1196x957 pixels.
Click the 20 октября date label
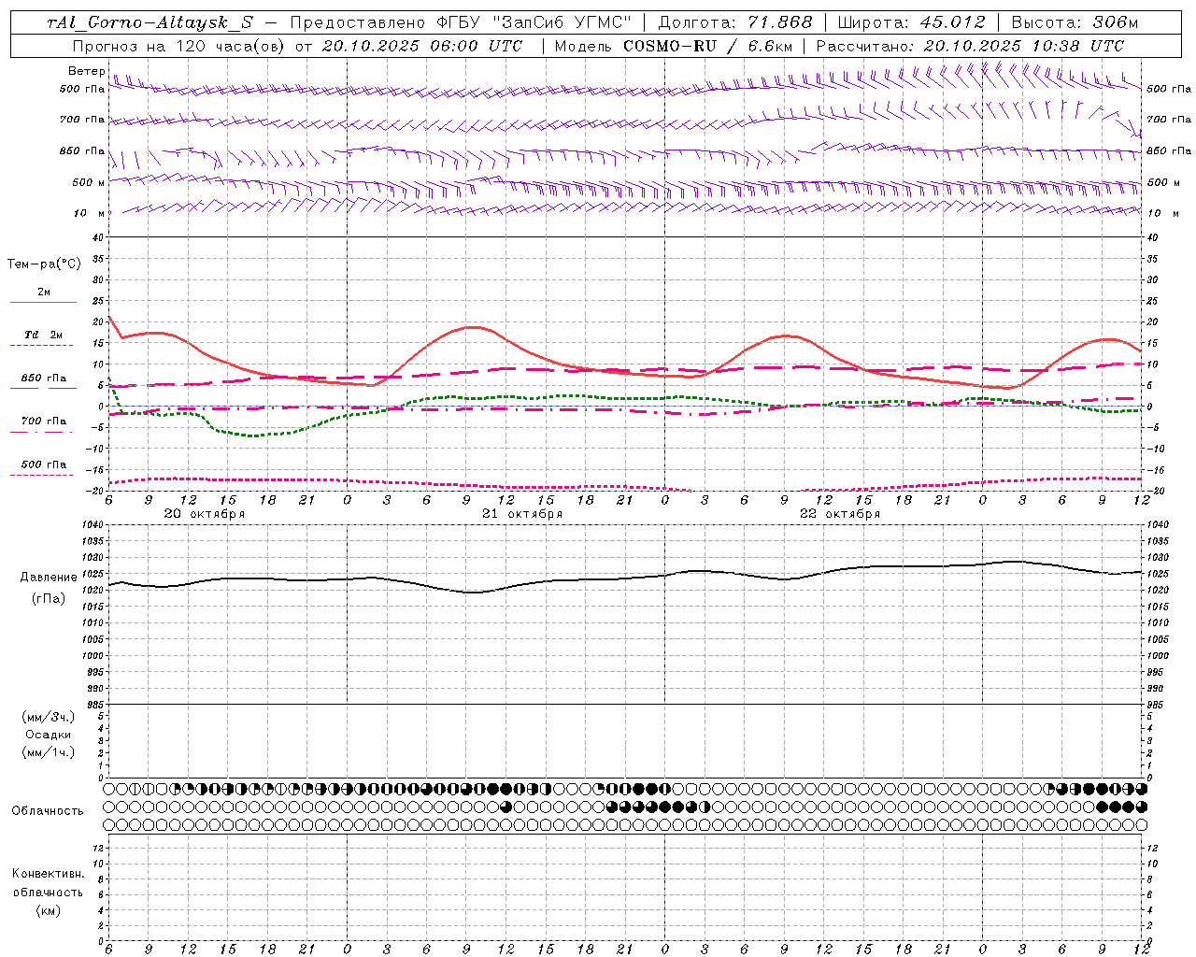pos(205,514)
